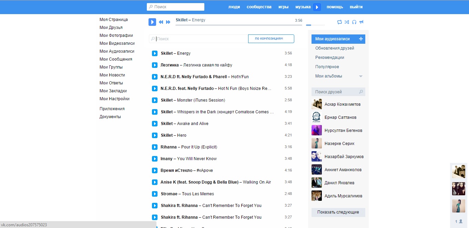Play Rihanna – Pour It Up
The image size is (469, 228).
(x=155, y=147)
